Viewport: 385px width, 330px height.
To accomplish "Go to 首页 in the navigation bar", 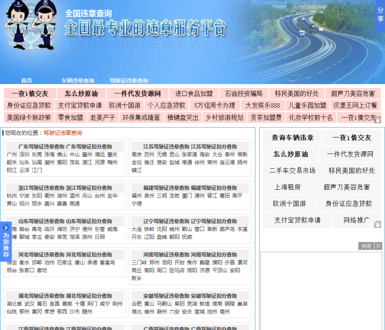I will (x=27, y=80).
